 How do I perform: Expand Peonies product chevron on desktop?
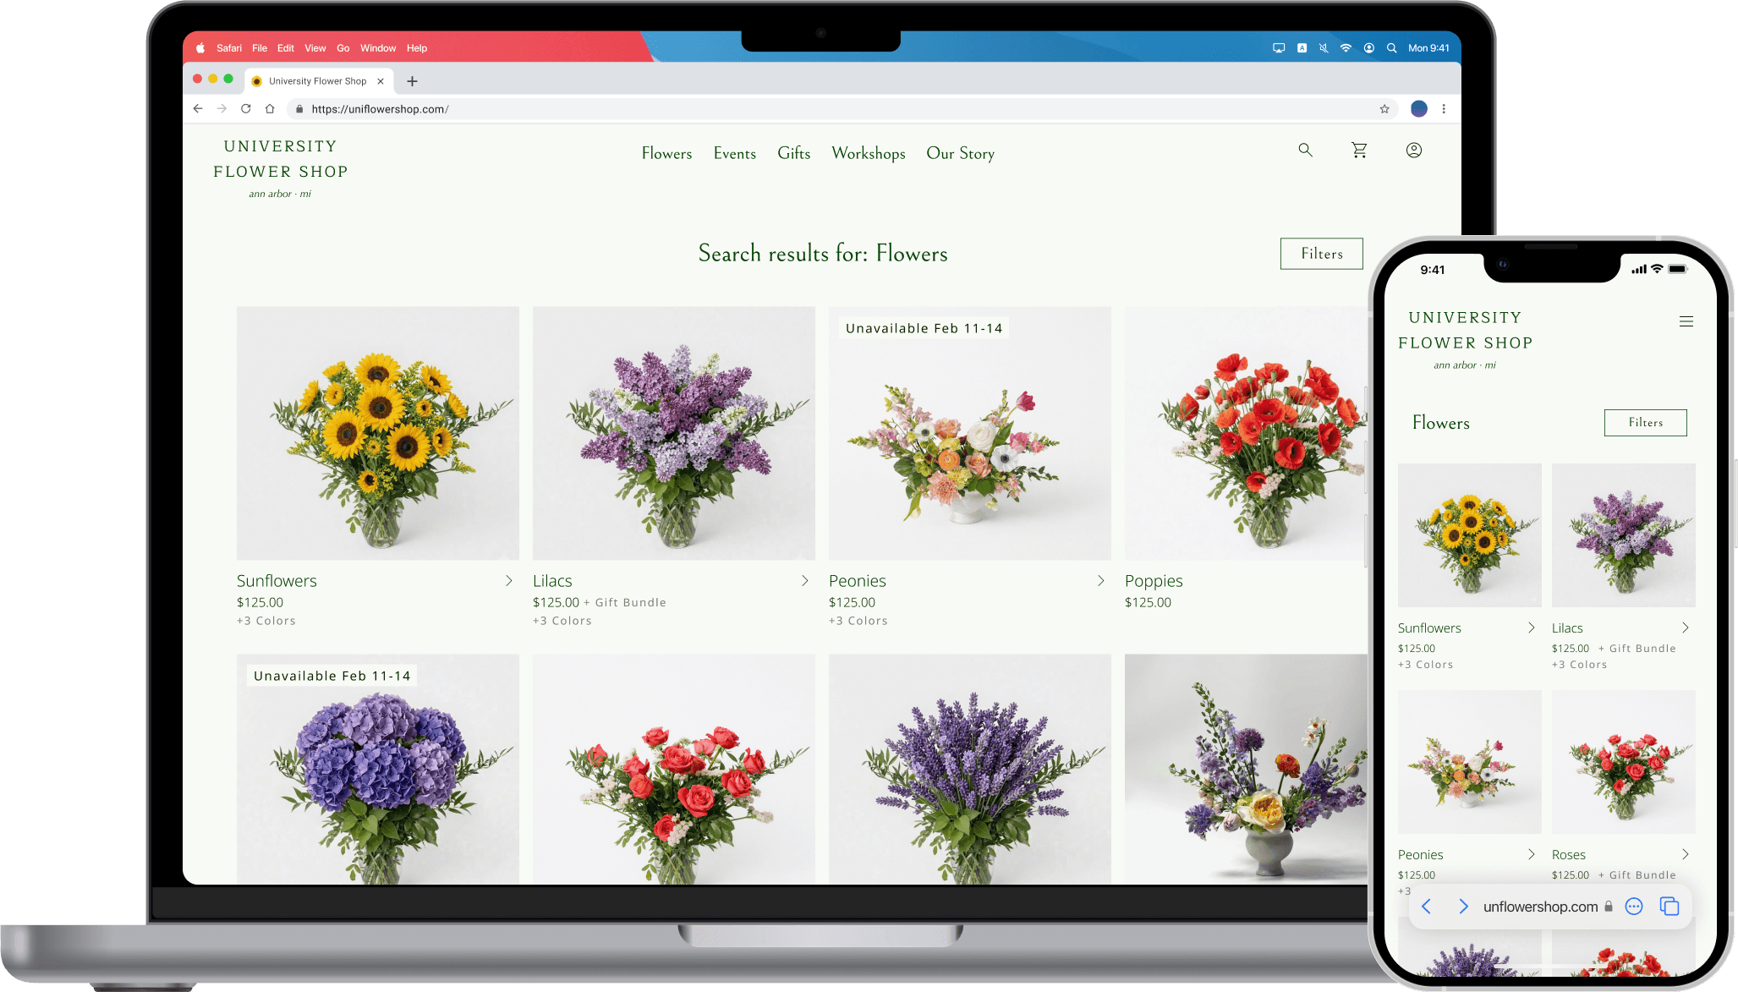pyautogui.click(x=1100, y=581)
